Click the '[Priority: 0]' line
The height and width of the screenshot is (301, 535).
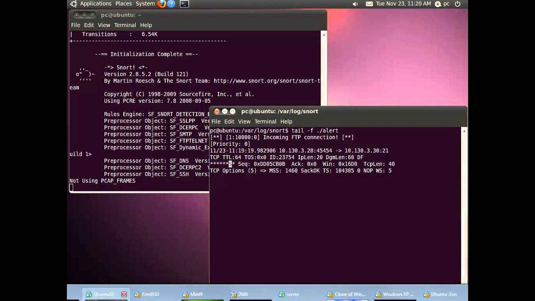point(230,144)
